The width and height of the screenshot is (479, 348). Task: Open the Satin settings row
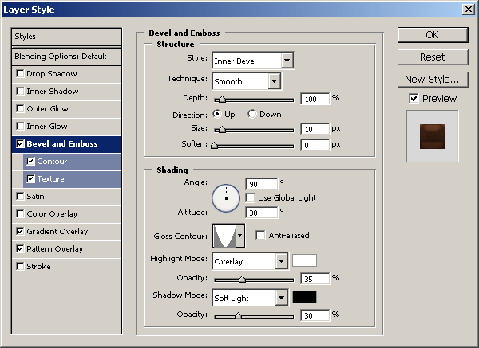pos(66,196)
